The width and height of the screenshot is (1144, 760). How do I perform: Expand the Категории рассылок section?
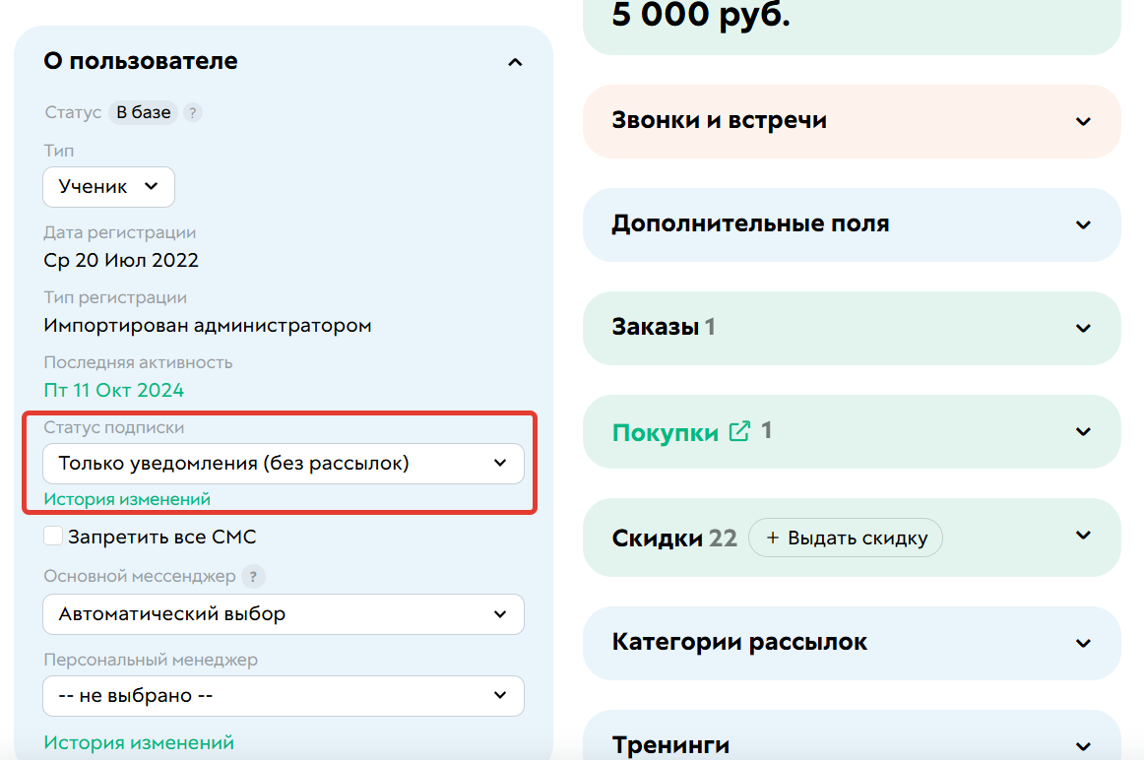1082,642
